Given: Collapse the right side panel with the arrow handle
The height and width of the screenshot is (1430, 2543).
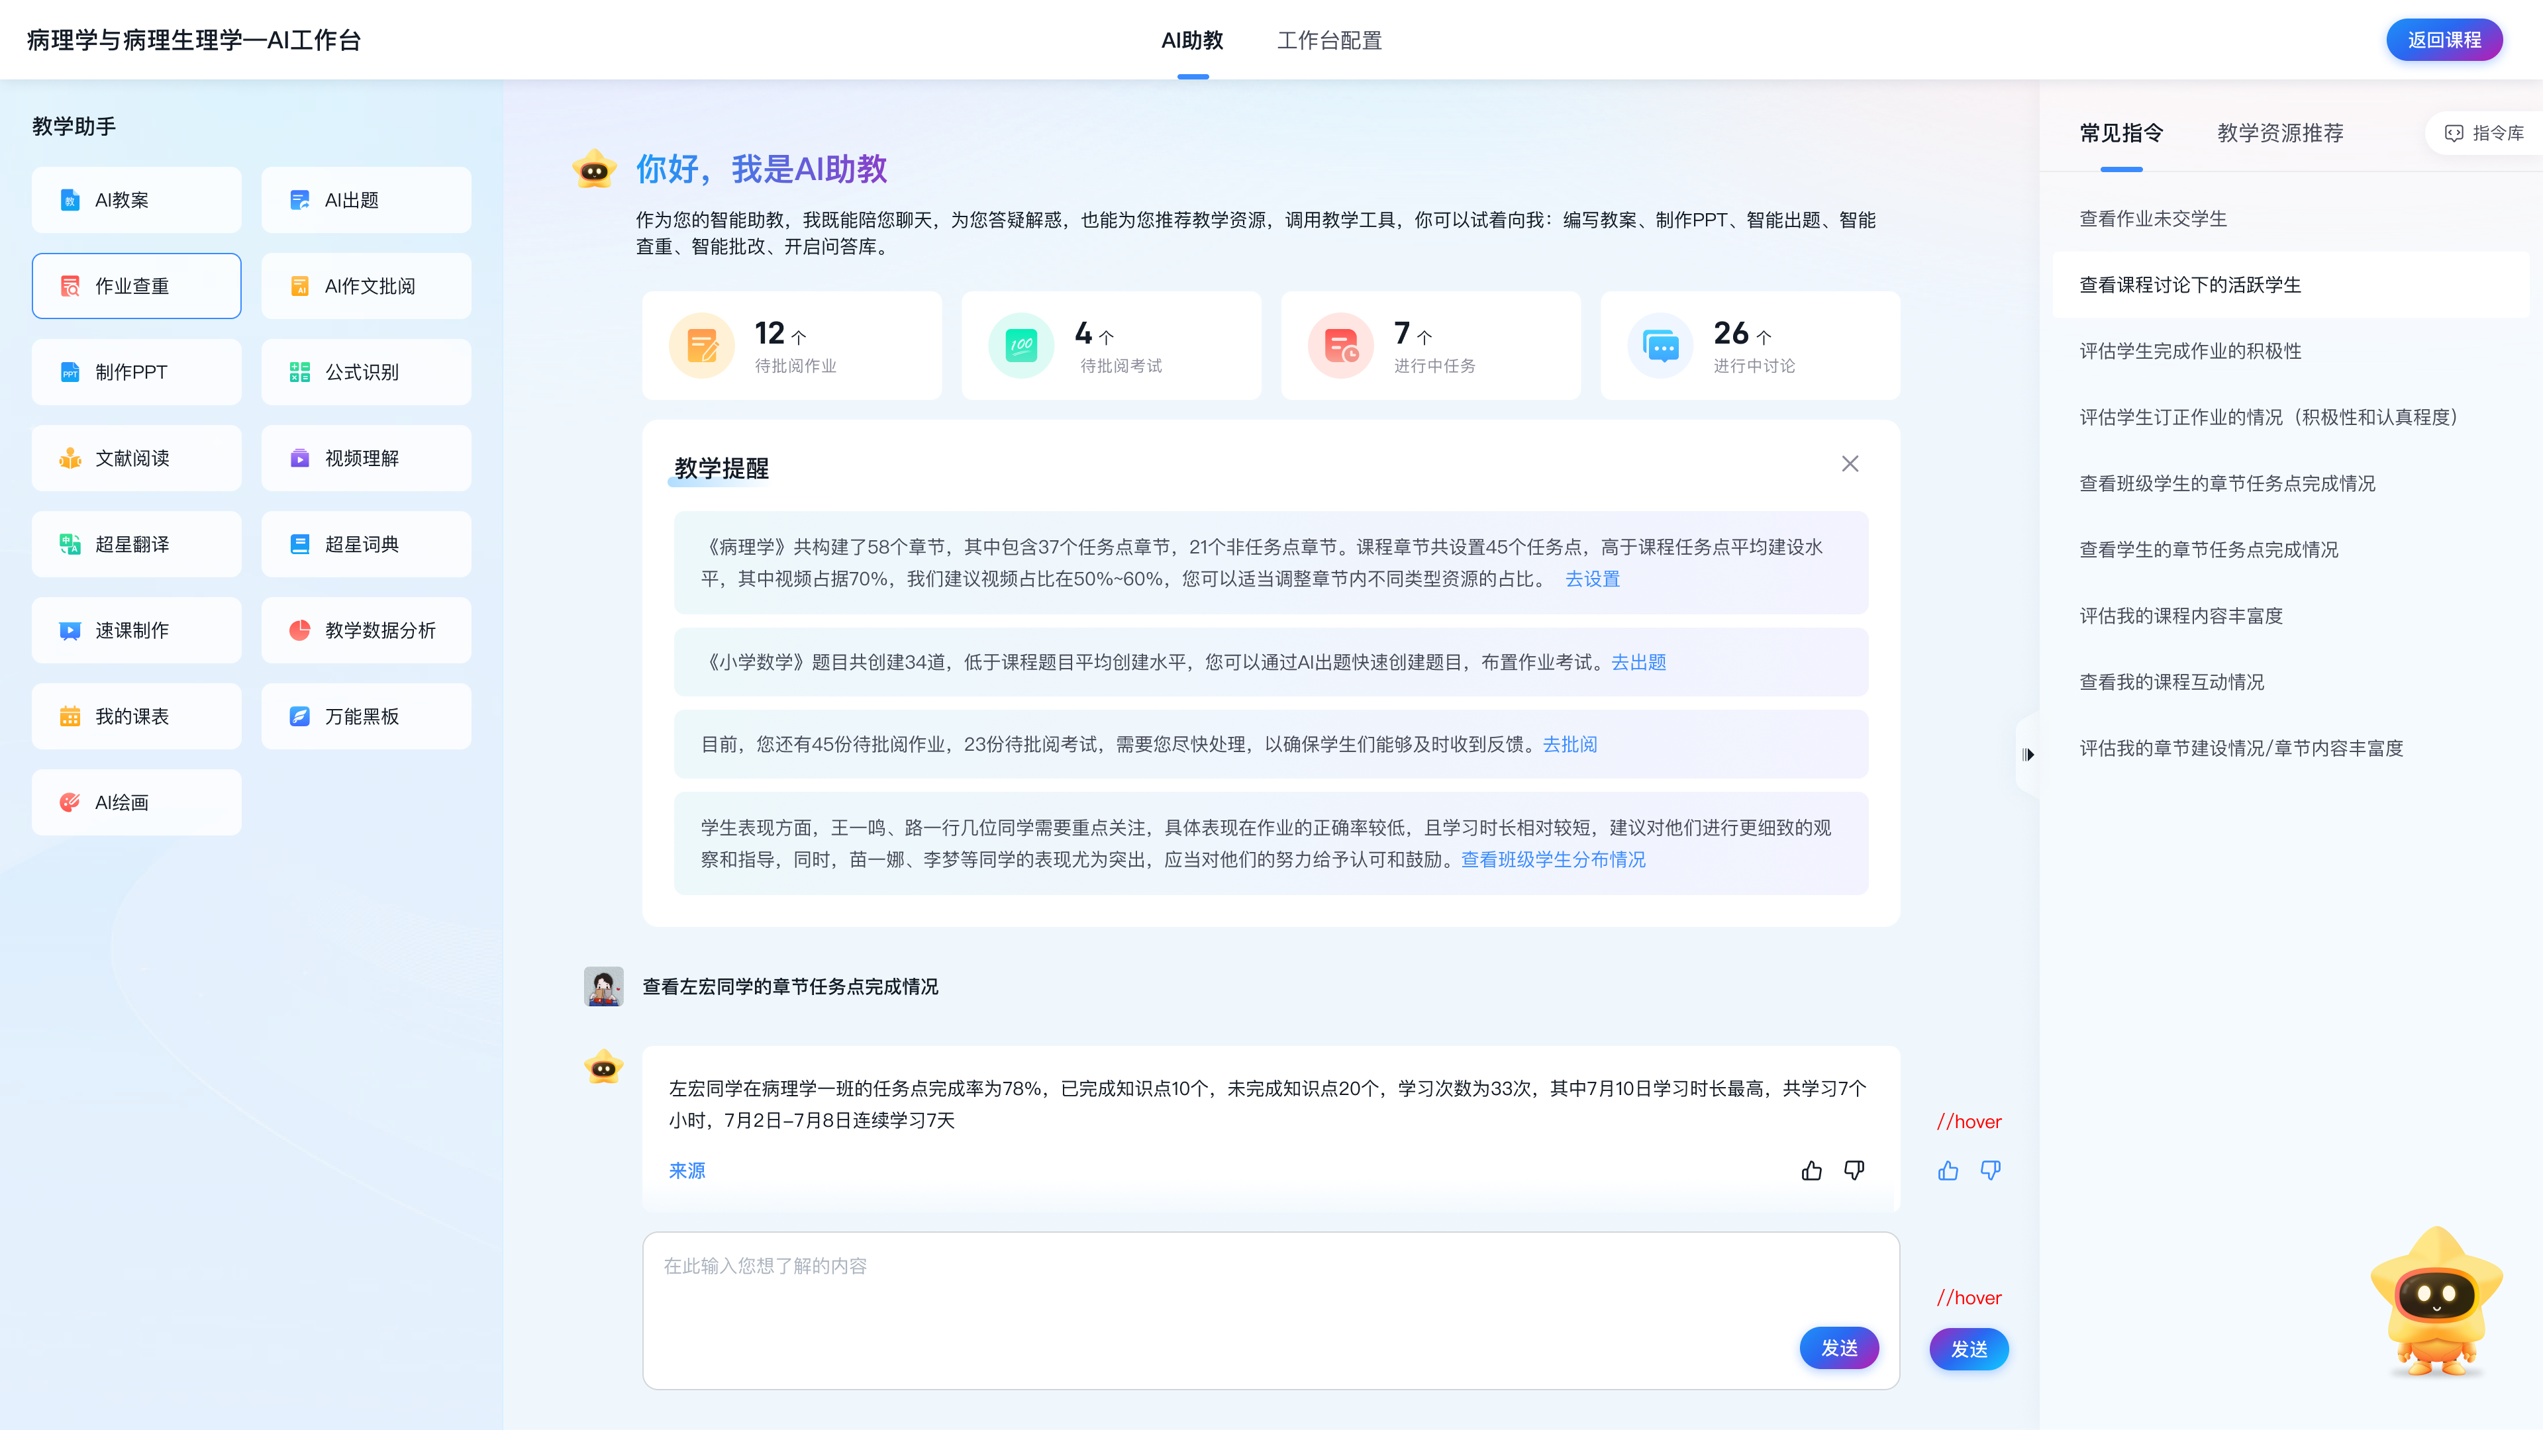Looking at the screenshot, I should click(2028, 755).
